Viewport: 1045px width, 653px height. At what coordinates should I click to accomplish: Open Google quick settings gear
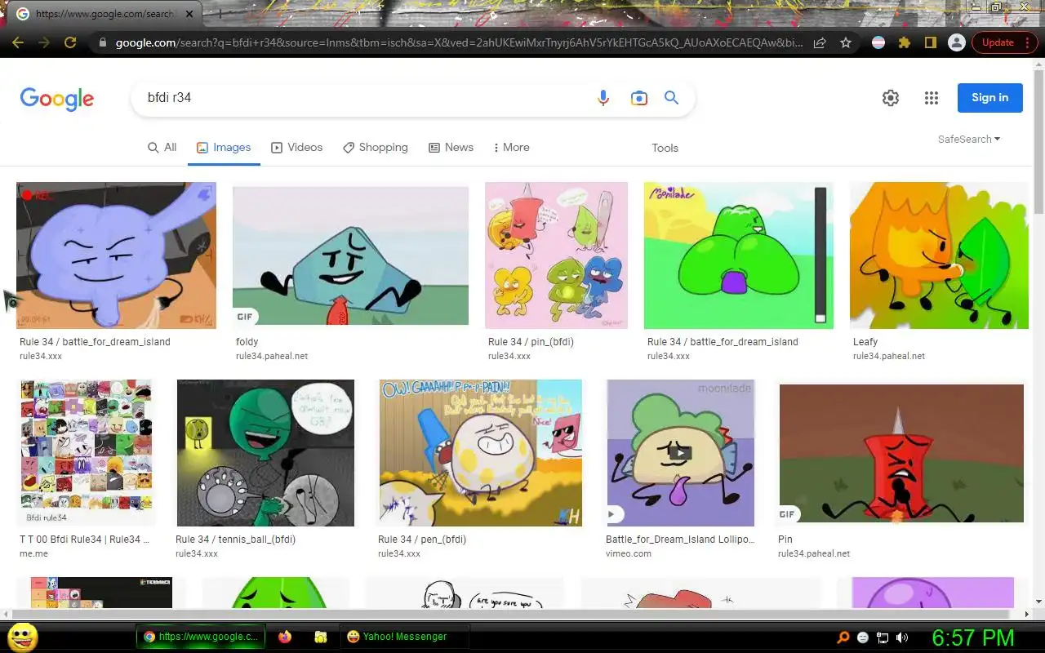click(x=891, y=98)
